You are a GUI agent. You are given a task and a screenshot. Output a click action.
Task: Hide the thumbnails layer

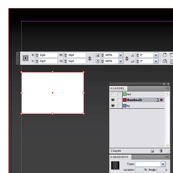point(113,100)
